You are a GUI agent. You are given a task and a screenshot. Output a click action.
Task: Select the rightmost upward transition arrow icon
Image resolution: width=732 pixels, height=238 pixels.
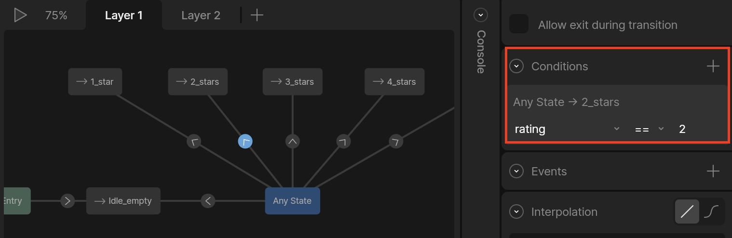click(396, 142)
